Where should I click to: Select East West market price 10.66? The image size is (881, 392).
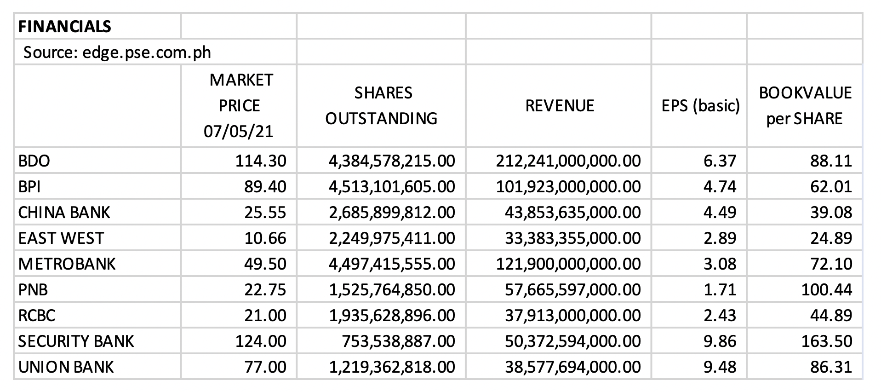click(239, 238)
